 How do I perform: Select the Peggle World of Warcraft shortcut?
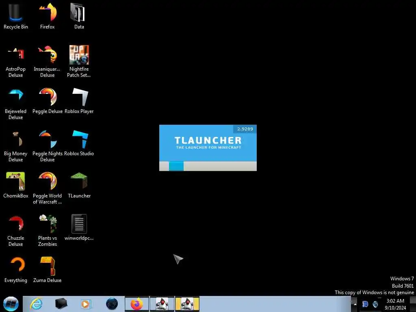48,188
